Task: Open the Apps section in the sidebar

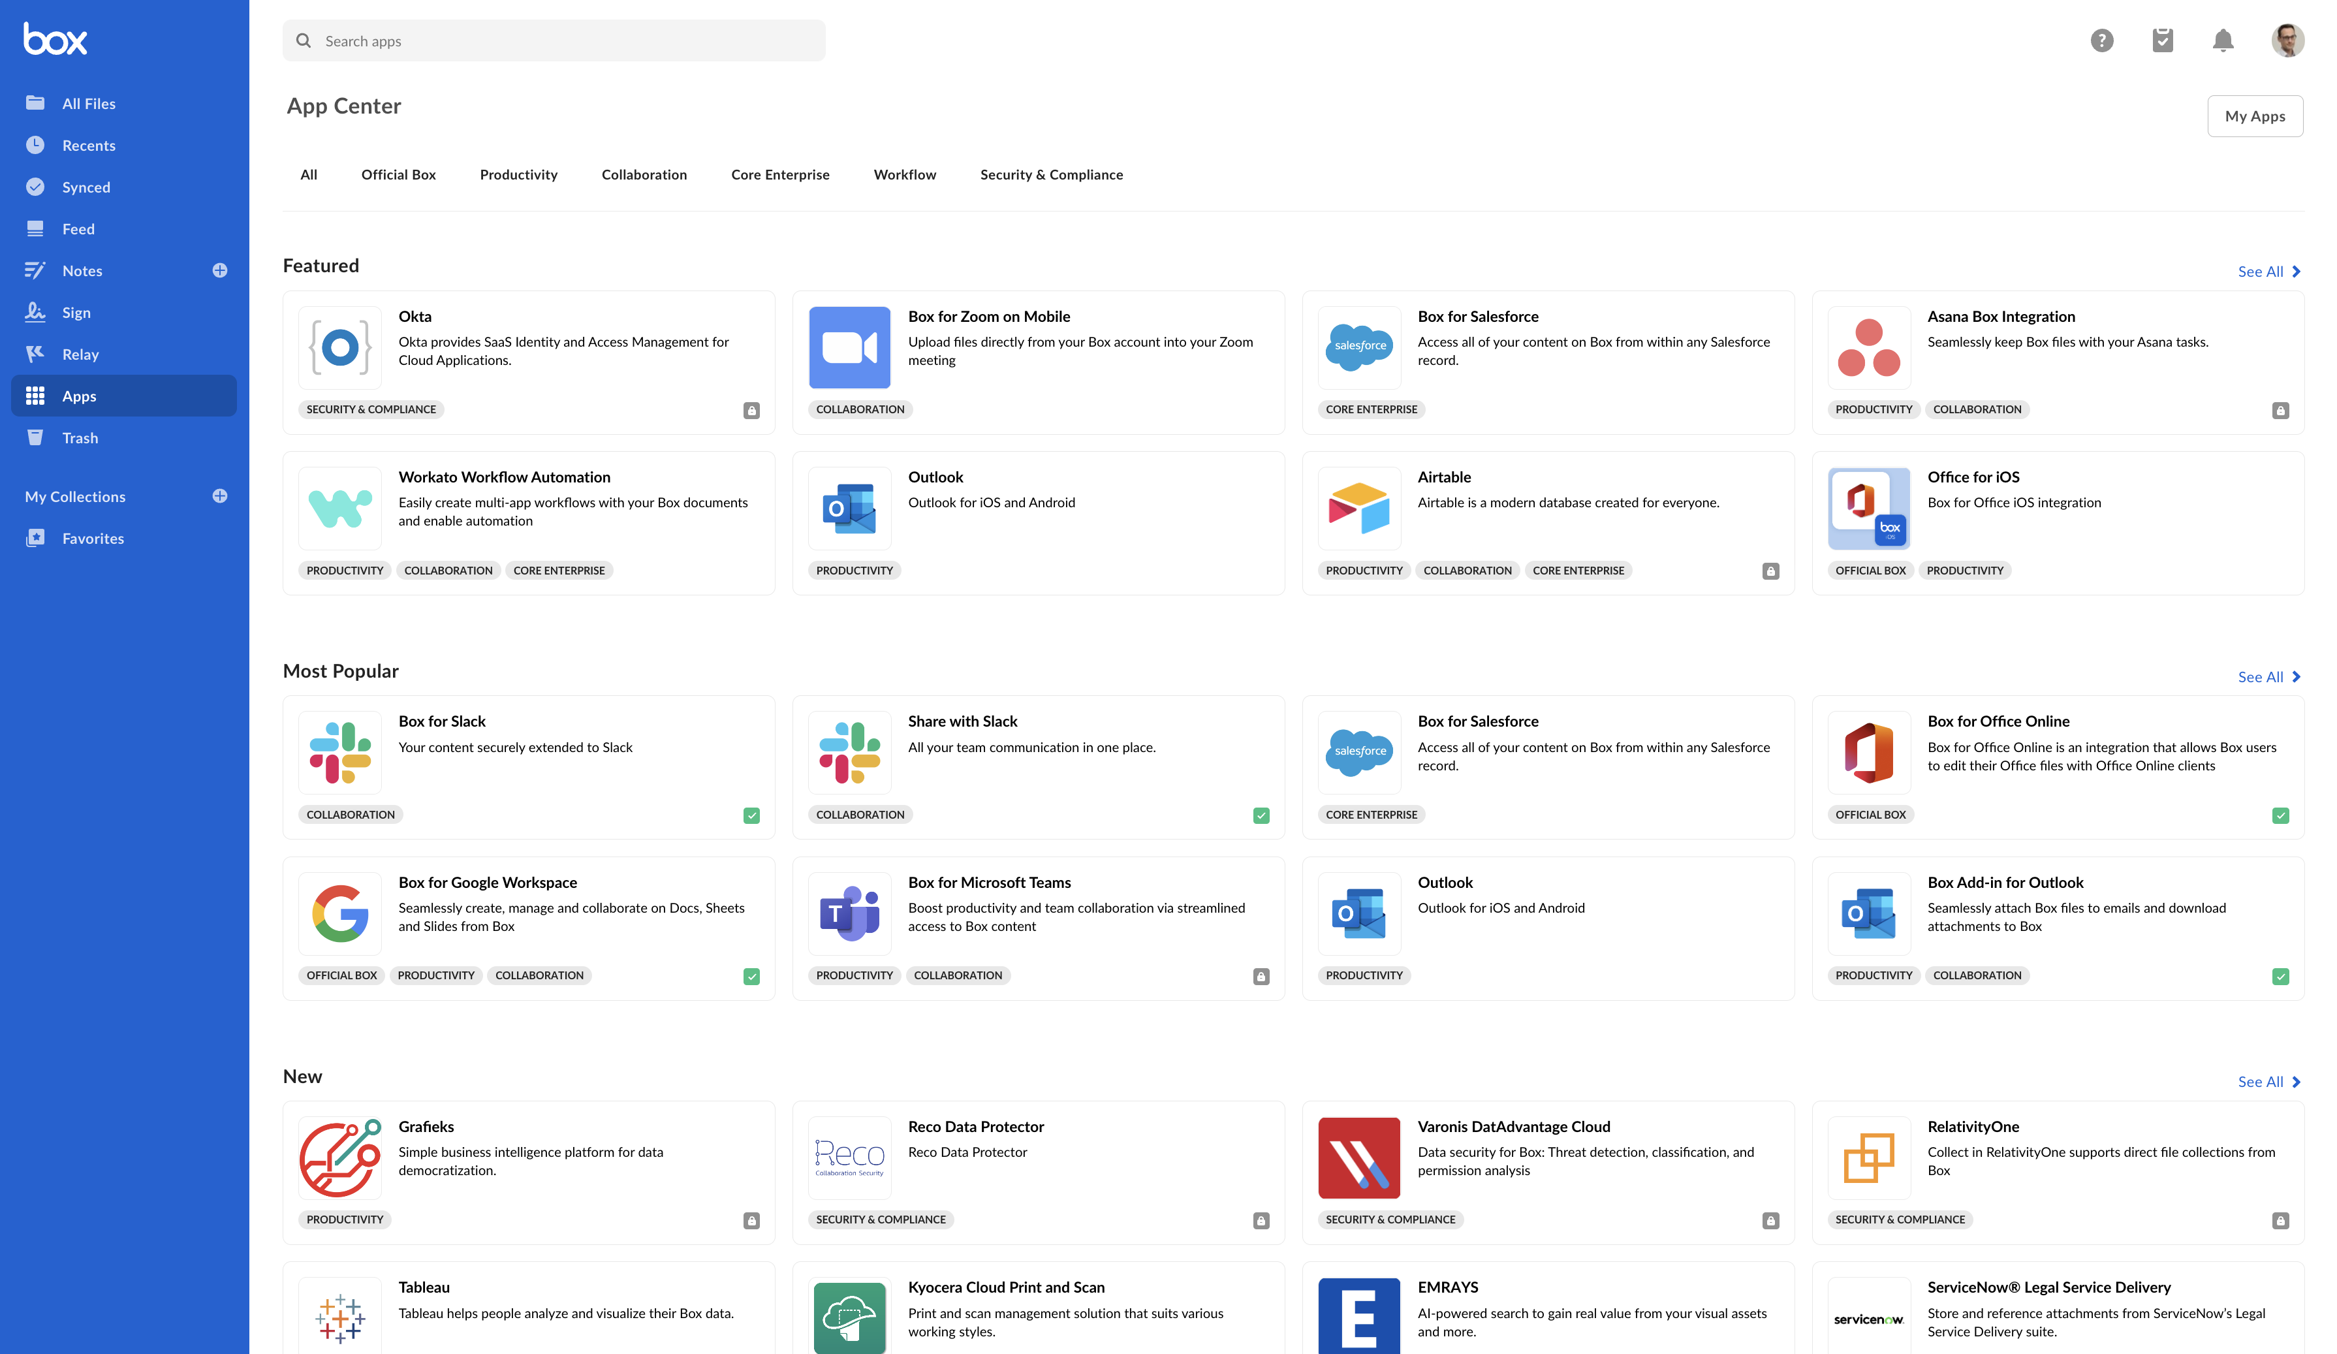Action: click(x=79, y=395)
